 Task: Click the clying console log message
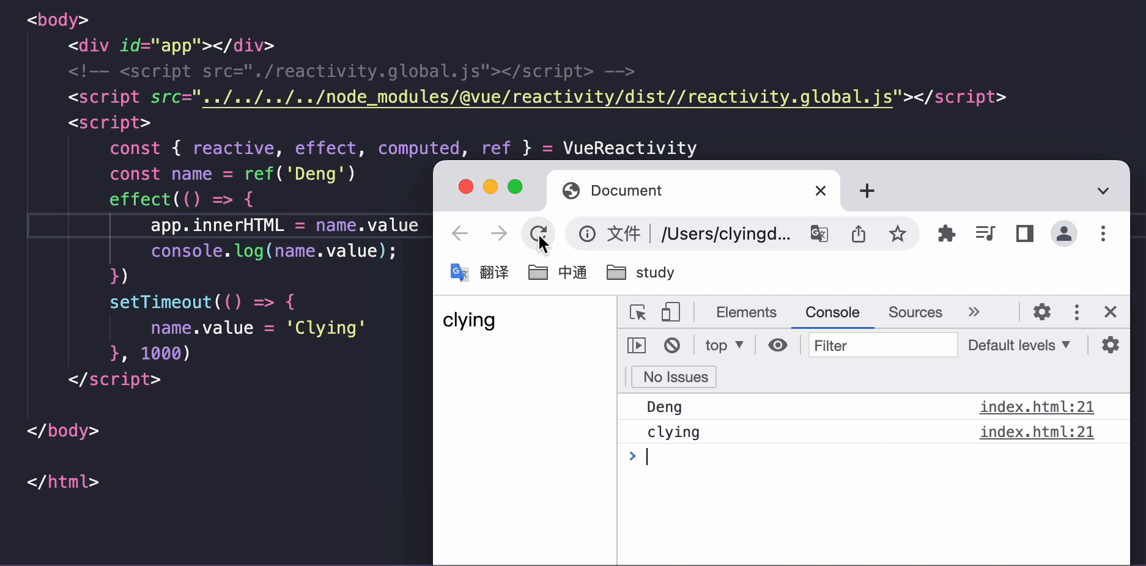[673, 432]
